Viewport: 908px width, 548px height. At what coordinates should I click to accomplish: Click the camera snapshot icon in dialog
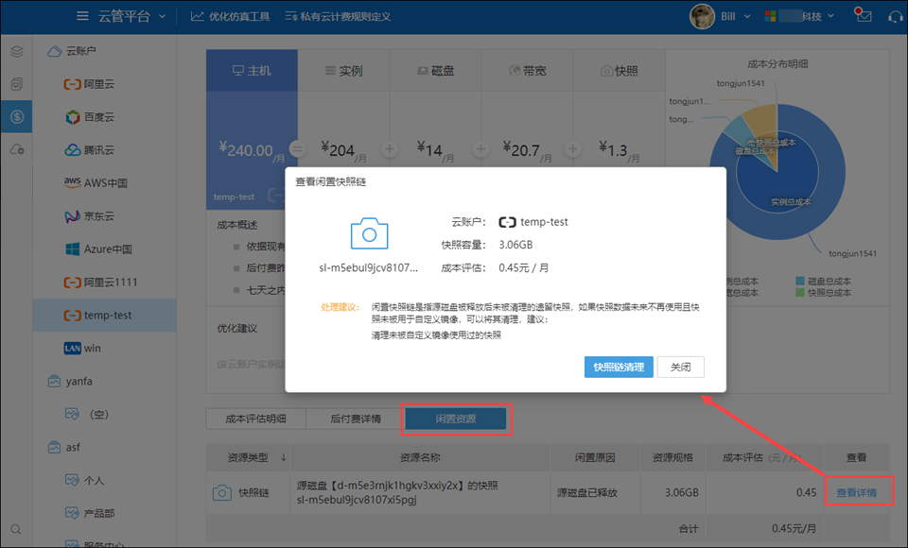[369, 233]
